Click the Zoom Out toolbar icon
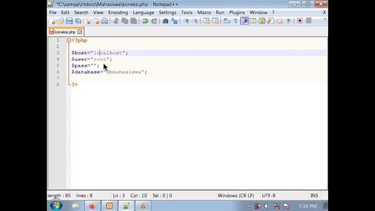 pyautogui.click(x=195, y=21)
